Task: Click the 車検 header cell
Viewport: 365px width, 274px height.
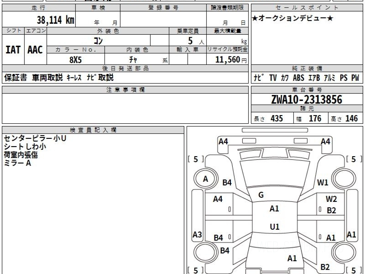Action: tap(98, 8)
